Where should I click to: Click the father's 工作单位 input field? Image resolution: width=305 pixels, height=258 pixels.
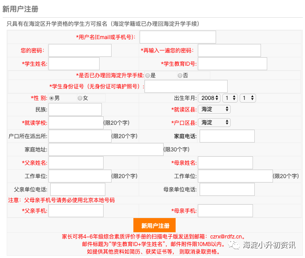80,176
